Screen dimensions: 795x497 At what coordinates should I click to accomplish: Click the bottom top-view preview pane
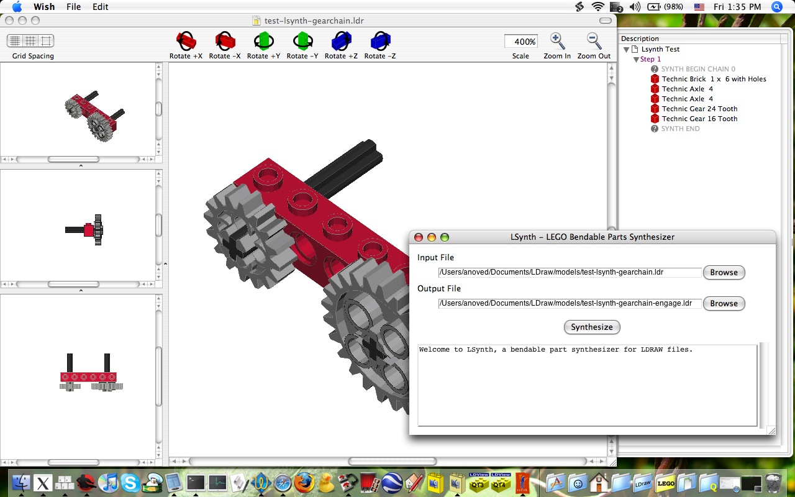pyautogui.click(x=78, y=376)
